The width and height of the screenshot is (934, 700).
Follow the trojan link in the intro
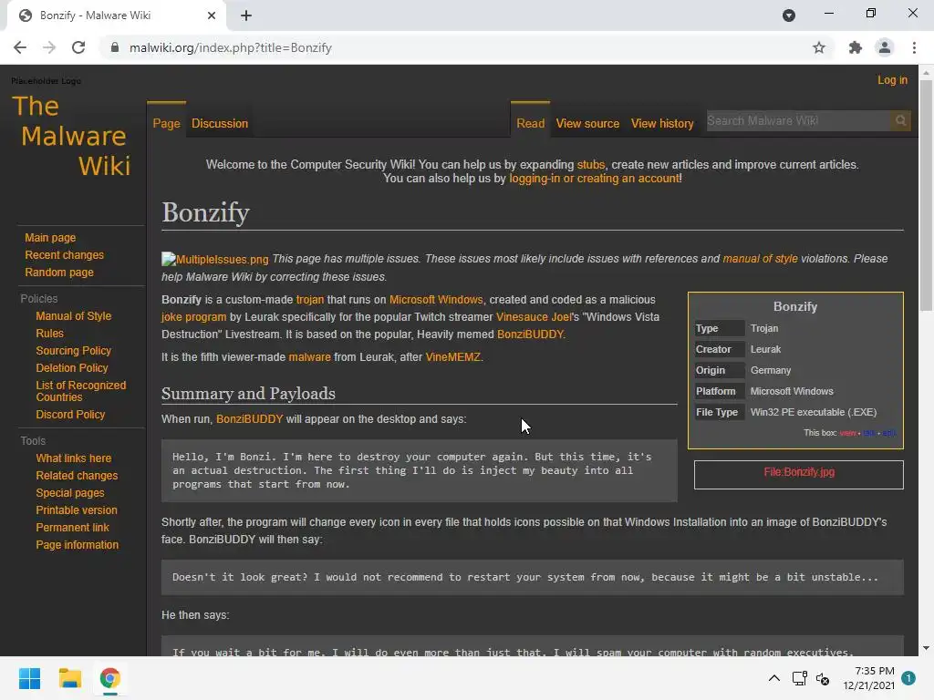click(310, 300)
